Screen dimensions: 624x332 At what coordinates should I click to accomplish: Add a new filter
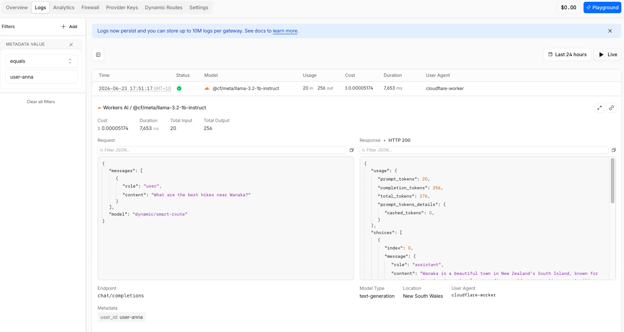69,27
